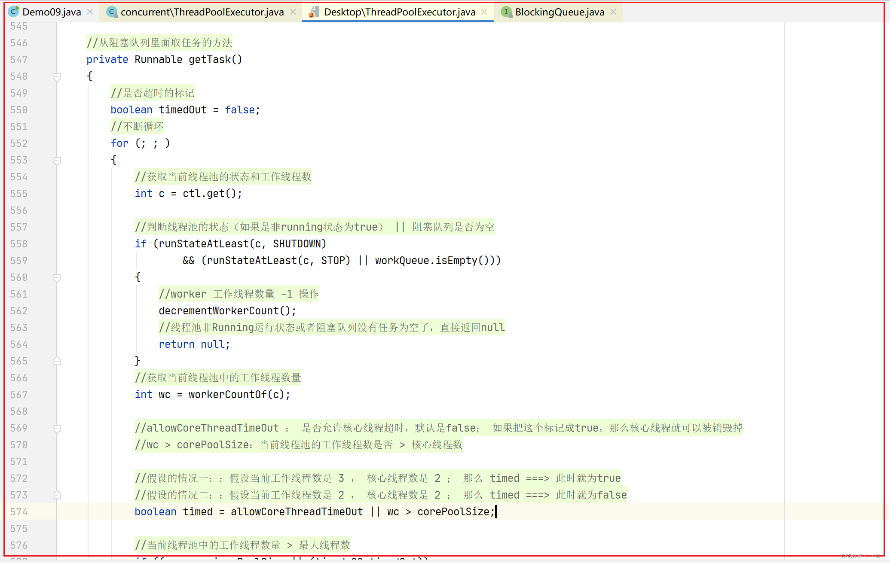Click comment '//worker 工作线程数量 -1 操作'
This screenshot has width=890, height=563.
239,294
